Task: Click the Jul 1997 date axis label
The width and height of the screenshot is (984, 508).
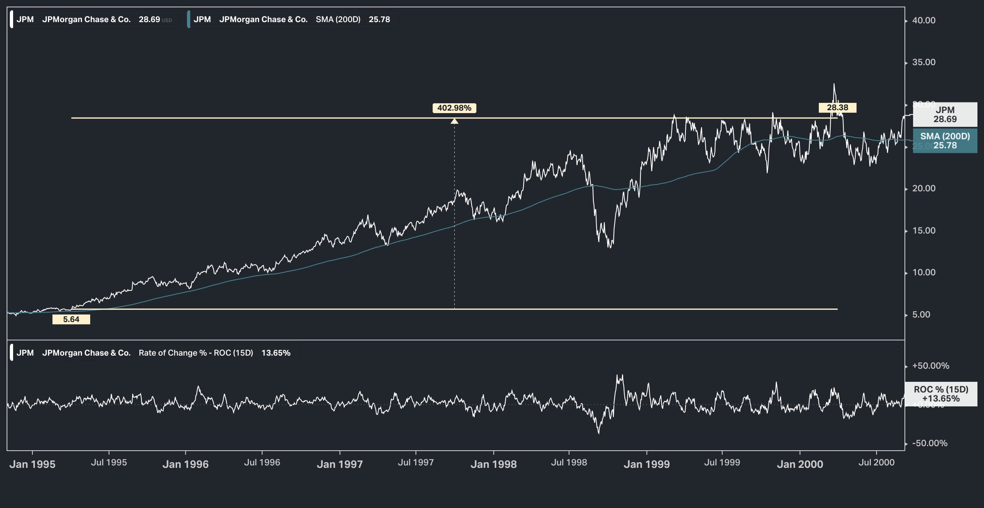Action: pyautogui.click(x=416, y=463)
